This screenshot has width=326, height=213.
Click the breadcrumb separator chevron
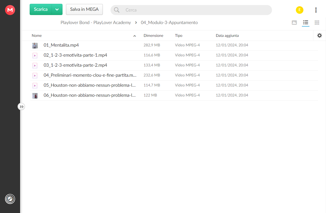pyautogui.click(x=136, y=23)
